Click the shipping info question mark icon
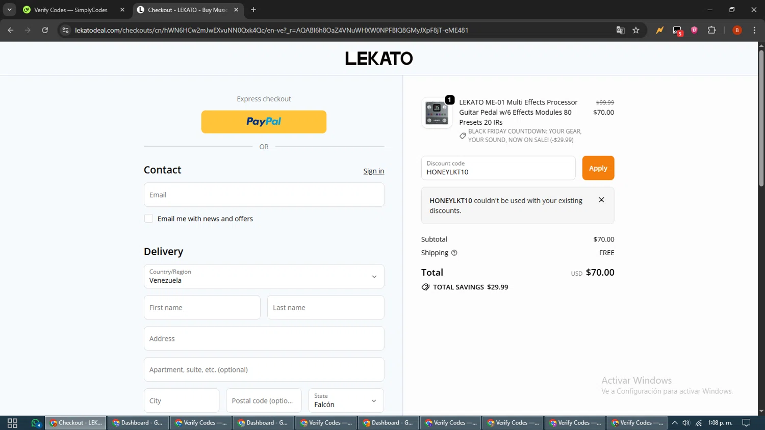 (x=454, y=253)
